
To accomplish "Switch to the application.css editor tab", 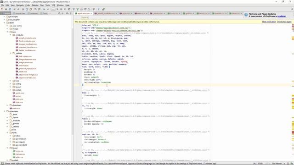I will (x=83, y=13).
